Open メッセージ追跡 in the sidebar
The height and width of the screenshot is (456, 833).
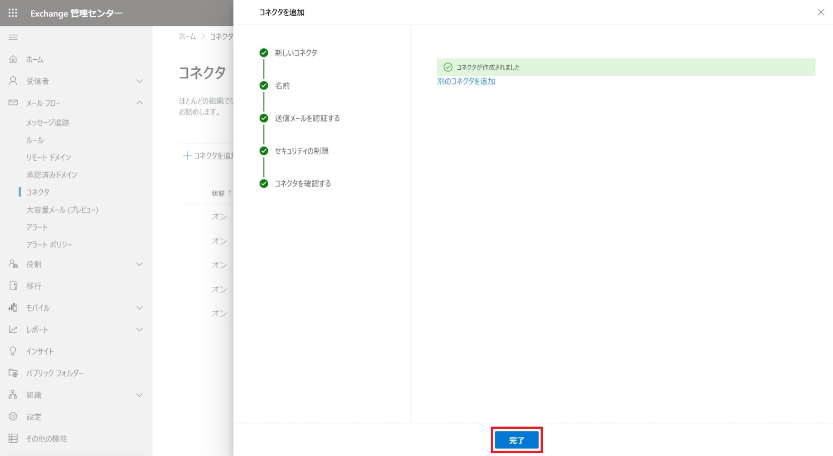point(47,123)
